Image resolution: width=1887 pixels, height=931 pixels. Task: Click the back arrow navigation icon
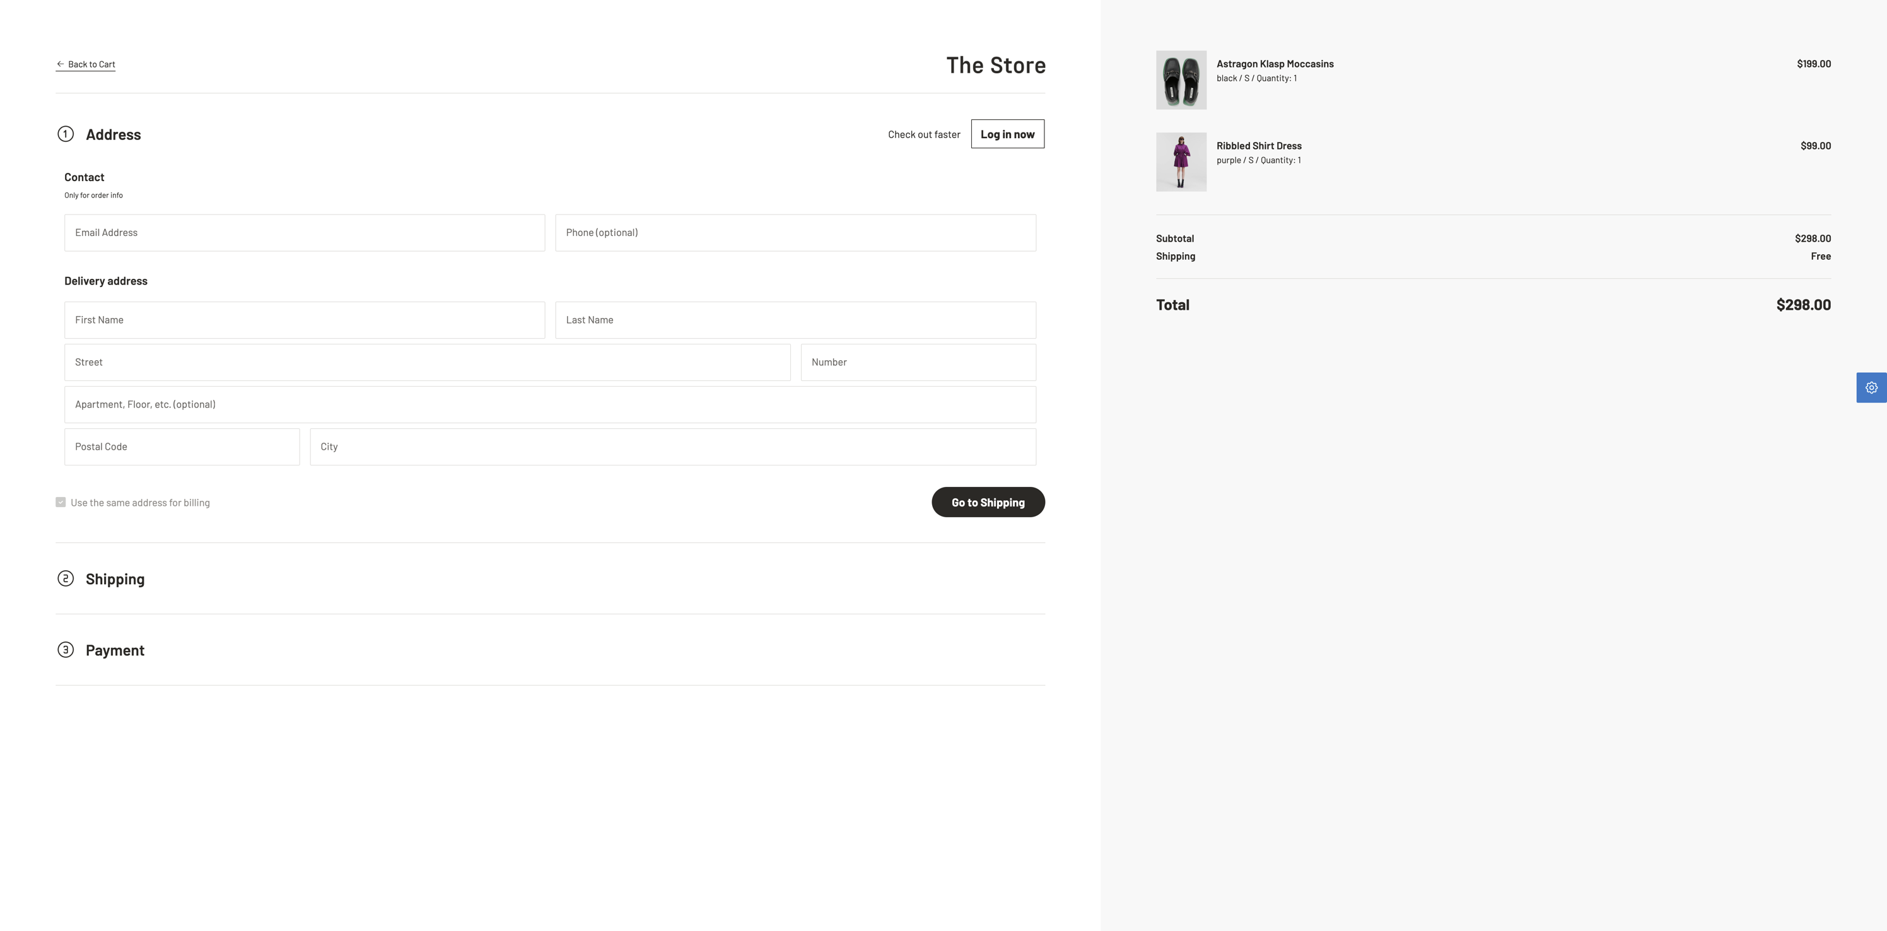59,62
